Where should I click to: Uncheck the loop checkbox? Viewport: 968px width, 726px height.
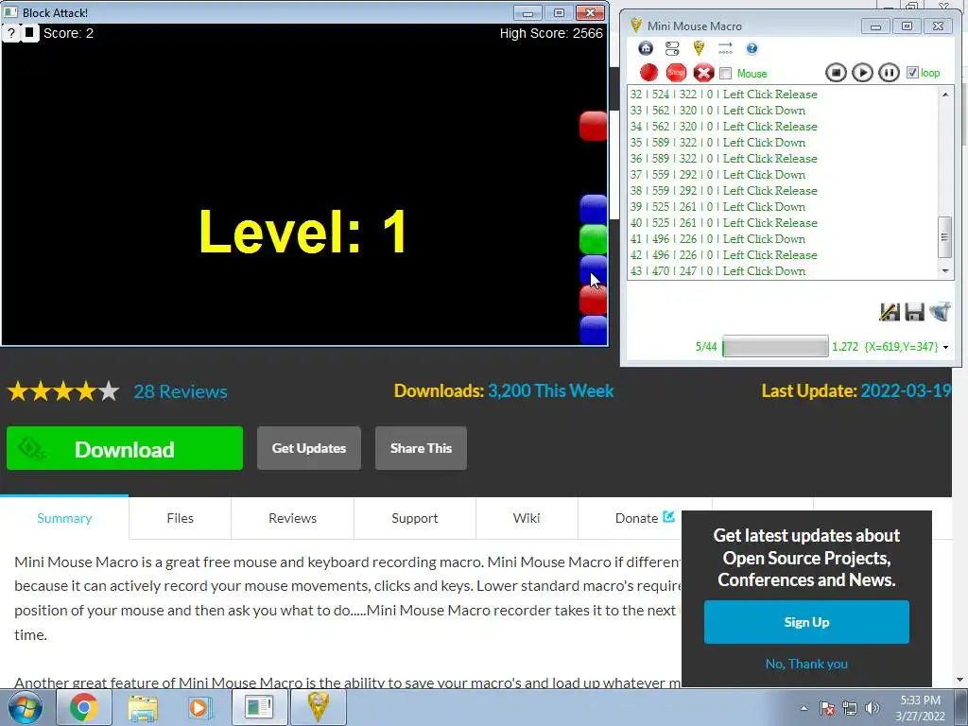[x=912, y=73]
